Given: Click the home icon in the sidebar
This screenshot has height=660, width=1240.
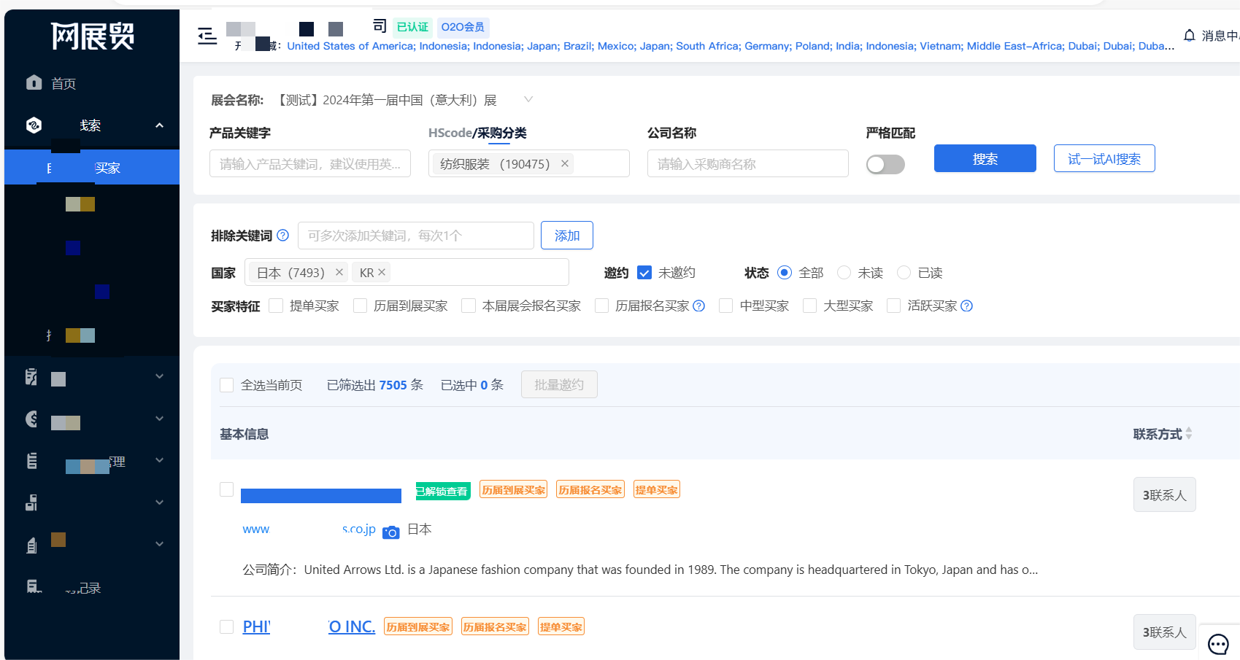Looking at the screenshot, I should pos(34,82).
